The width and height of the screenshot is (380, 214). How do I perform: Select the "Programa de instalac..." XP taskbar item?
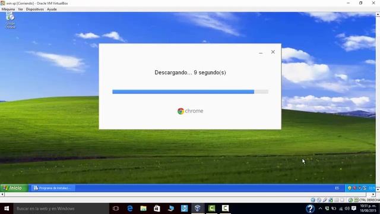point(53,188)
